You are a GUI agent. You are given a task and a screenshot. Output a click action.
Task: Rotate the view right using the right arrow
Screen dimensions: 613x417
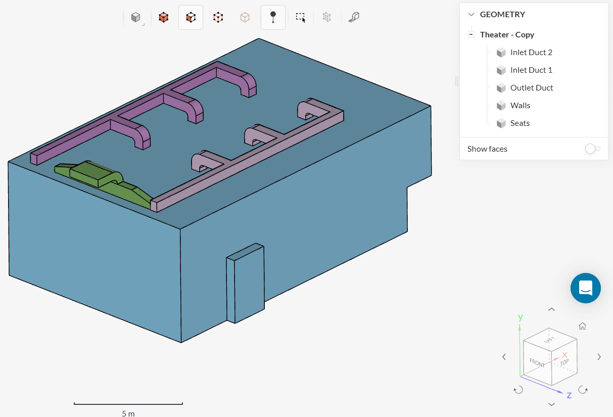point(599,357)
